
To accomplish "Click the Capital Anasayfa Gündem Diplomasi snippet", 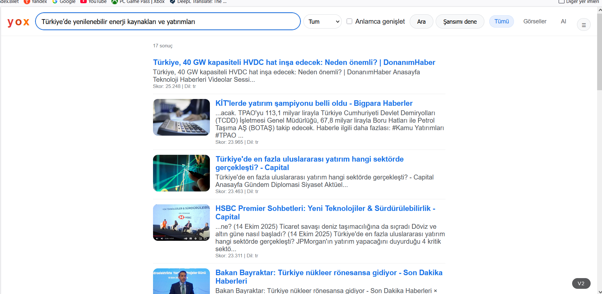I will (324, 181).
